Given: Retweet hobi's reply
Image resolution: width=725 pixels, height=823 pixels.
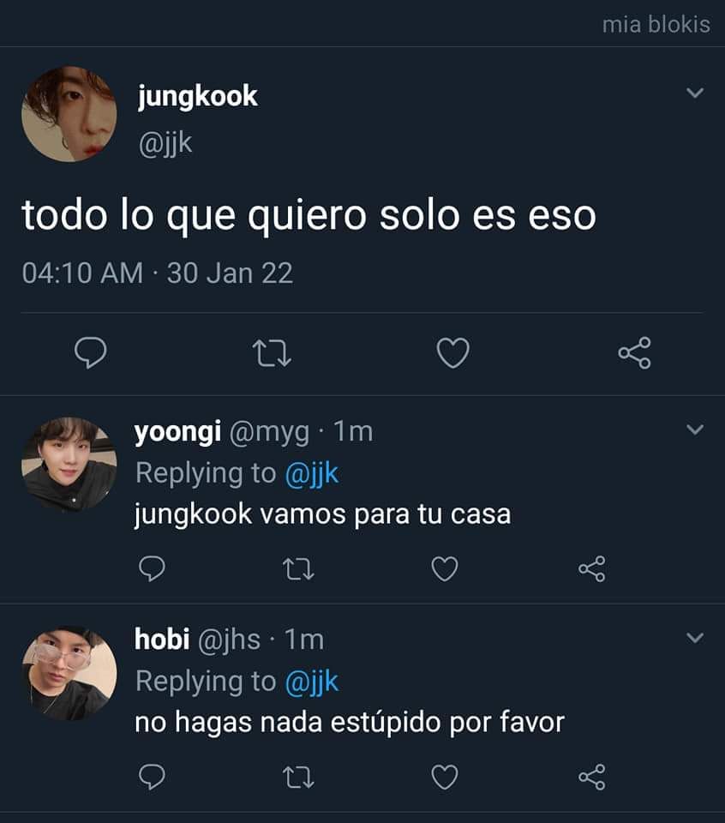Looking at the screenshot, I should pyautogui.click(x=298, y=778).
